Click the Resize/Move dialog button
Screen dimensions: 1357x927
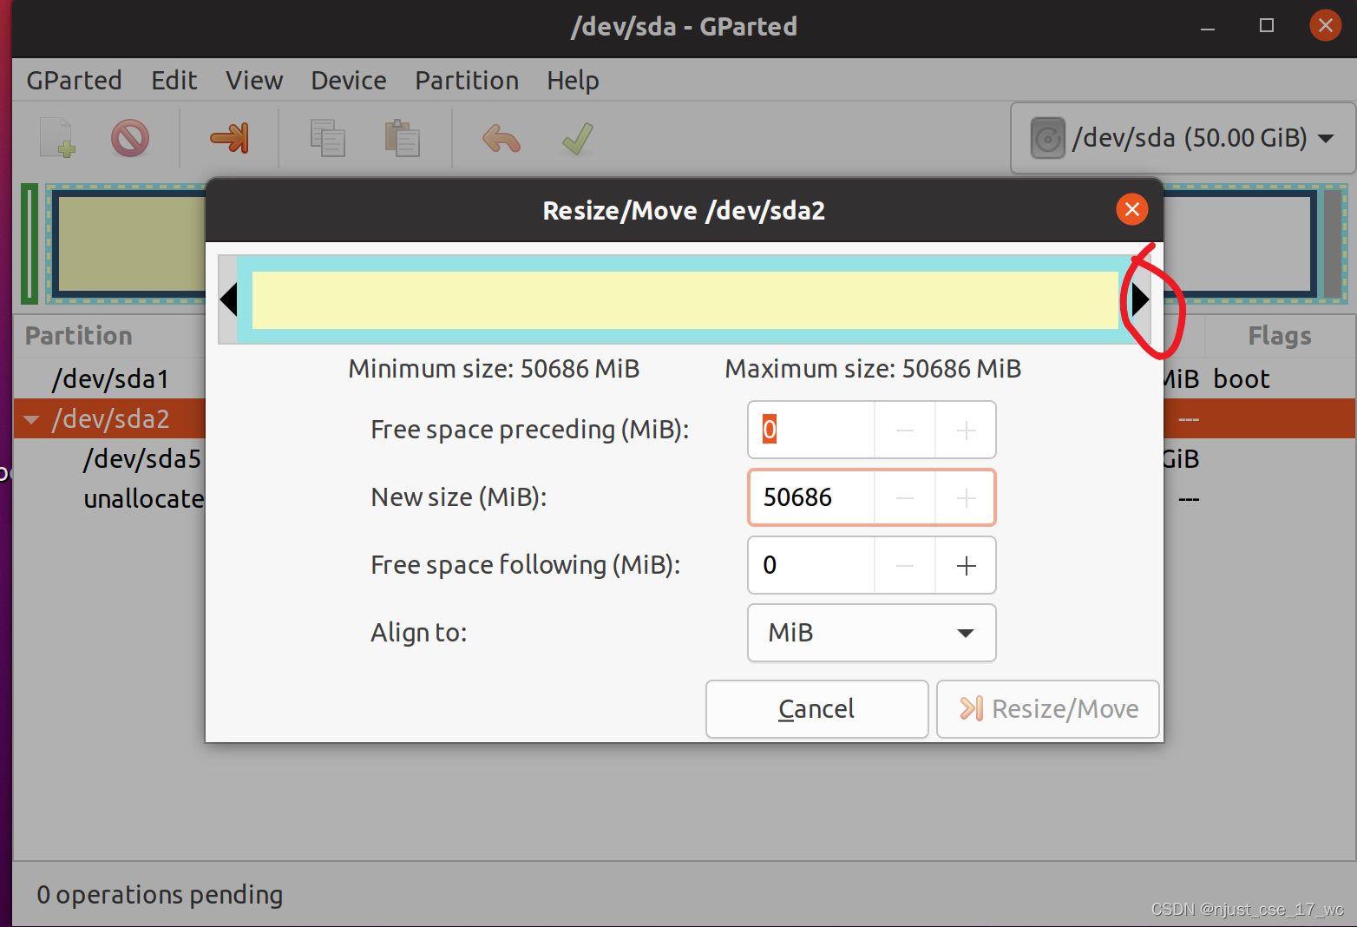coord(1048,709)
